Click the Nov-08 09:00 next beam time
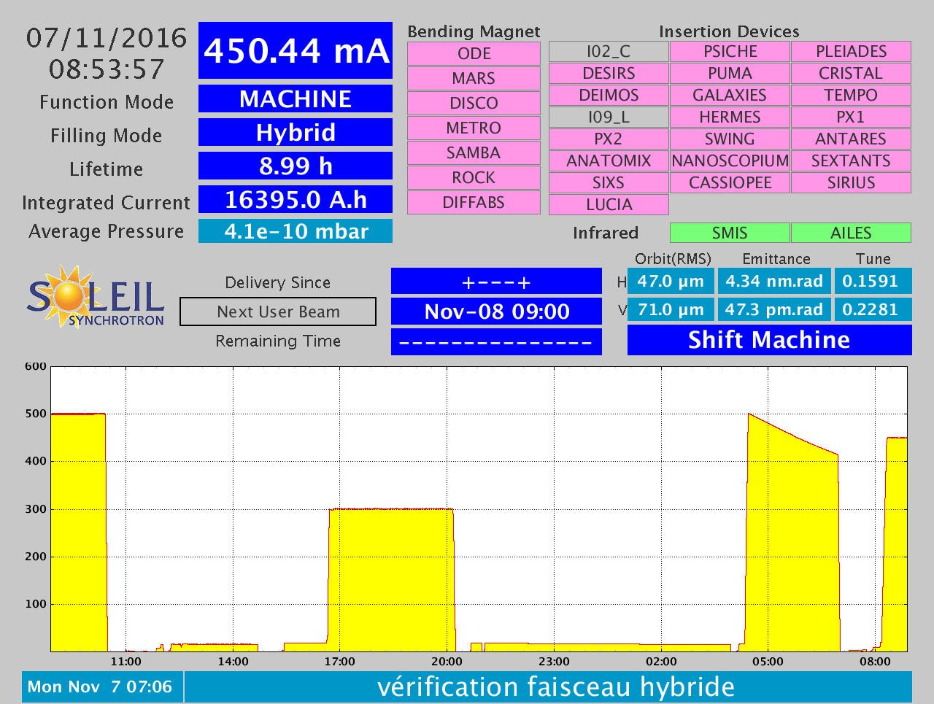Screen dimensions: 934x704 pyautogui.click(x=496, y=312)
